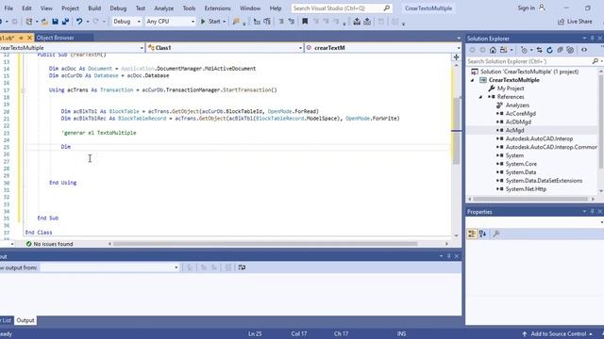Viewport: 604px width, 339px height.
Task: Click the user account icon beside Sign in
Action: coord(542,8)
